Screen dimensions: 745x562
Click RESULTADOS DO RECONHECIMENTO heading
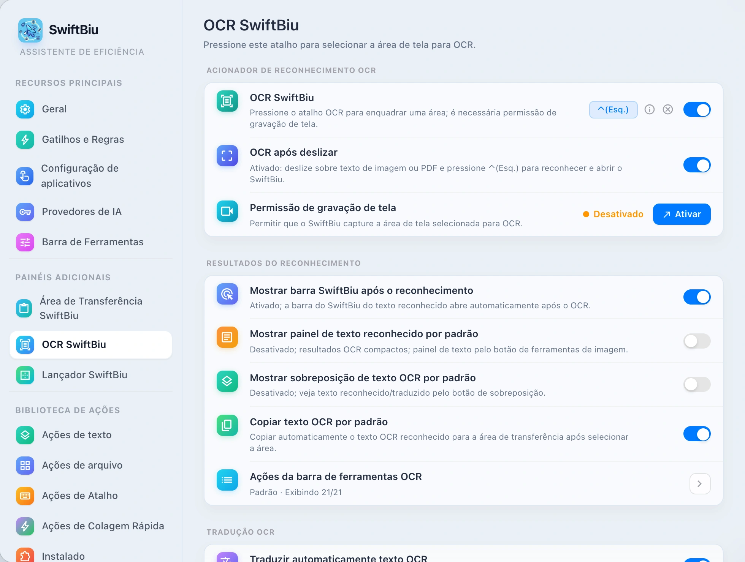[x=284, y=263]
